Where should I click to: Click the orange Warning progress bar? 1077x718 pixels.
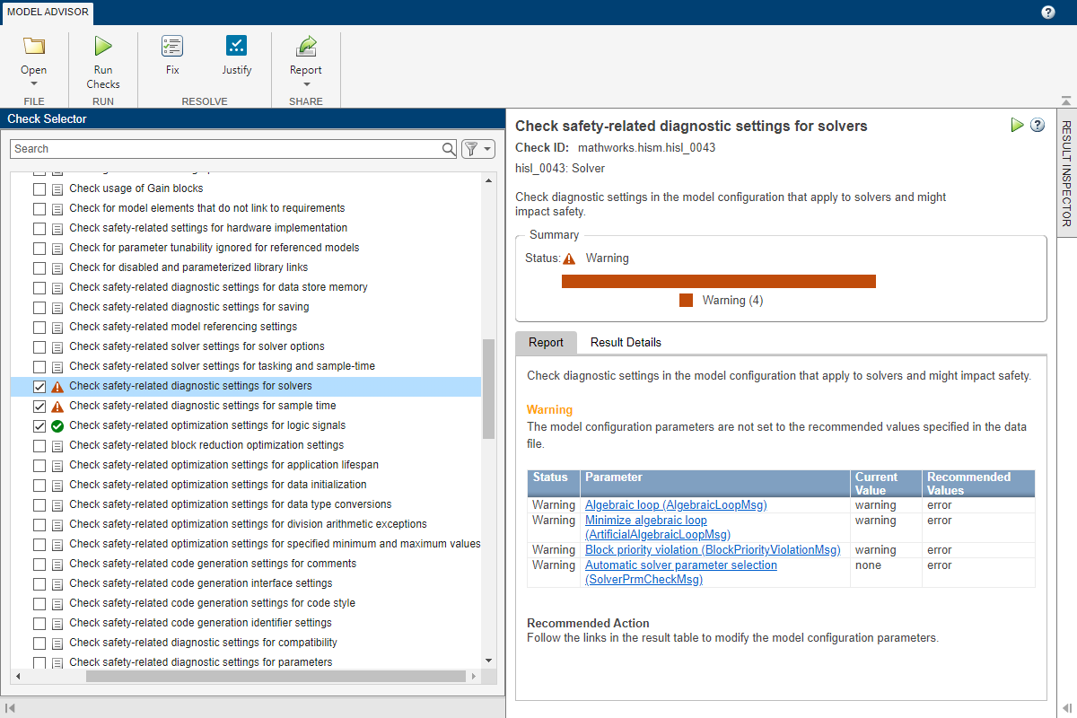(x=718, y=282)
